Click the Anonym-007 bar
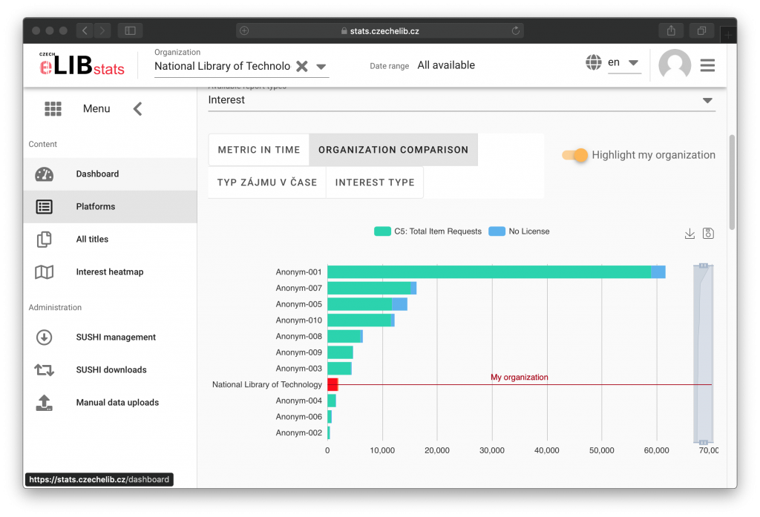This screenshot has height=517, width=760. (x=372, y=289)
